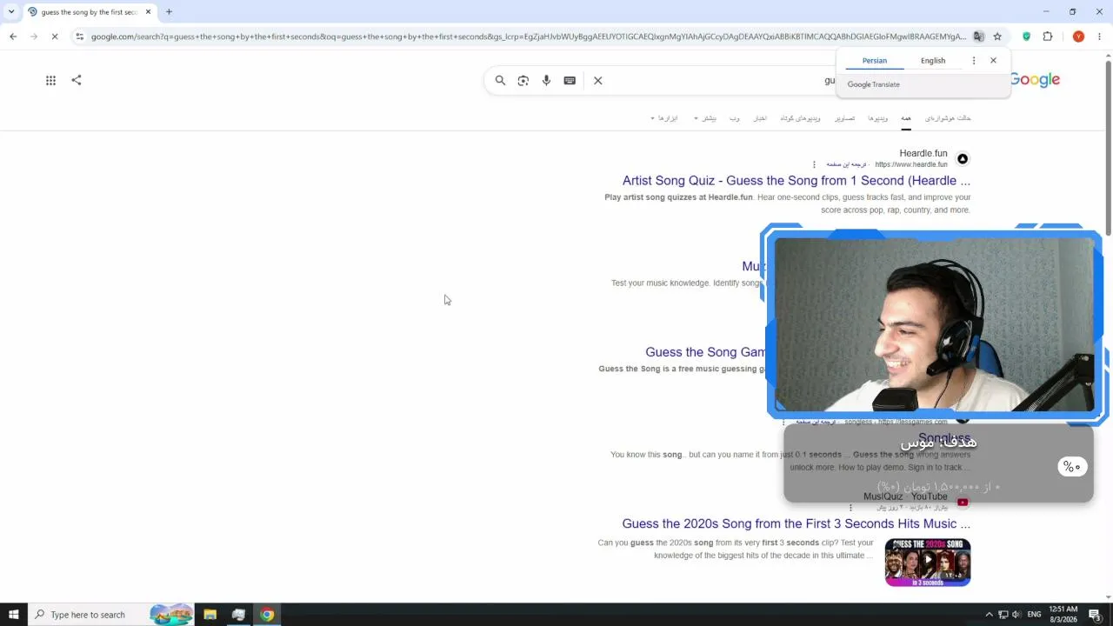Screen dimensions: 1113x626
Task: Open the Chrome three-dot menu
Action: (x=1100, y=37)
